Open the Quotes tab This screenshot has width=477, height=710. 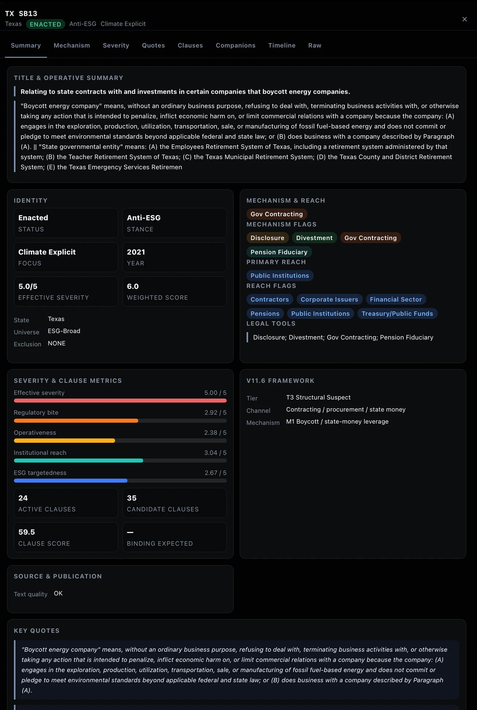[153, 45]
